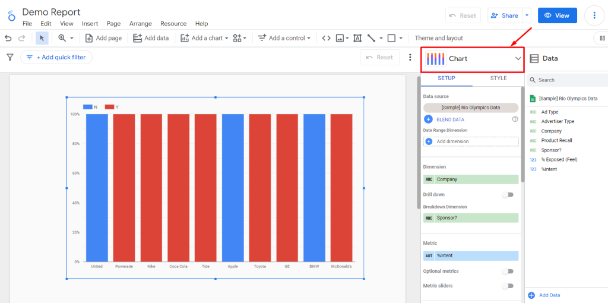The width and height of the screenshot is (608, 303).
Task: Click Add data in the toolbar
Action: pyautogui.click(x=151, y=38)
